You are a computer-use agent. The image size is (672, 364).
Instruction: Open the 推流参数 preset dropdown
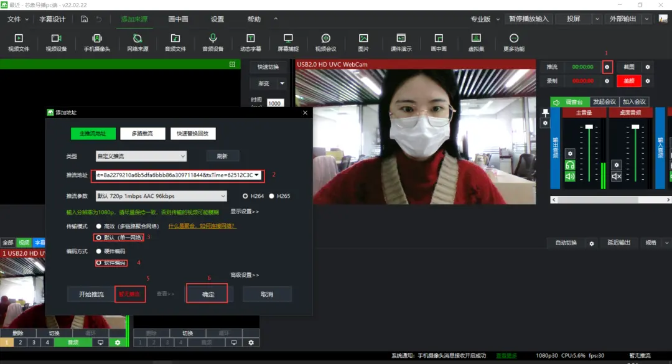tap(161, 196)
